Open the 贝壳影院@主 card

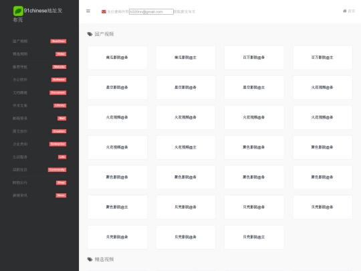(254, 237)
